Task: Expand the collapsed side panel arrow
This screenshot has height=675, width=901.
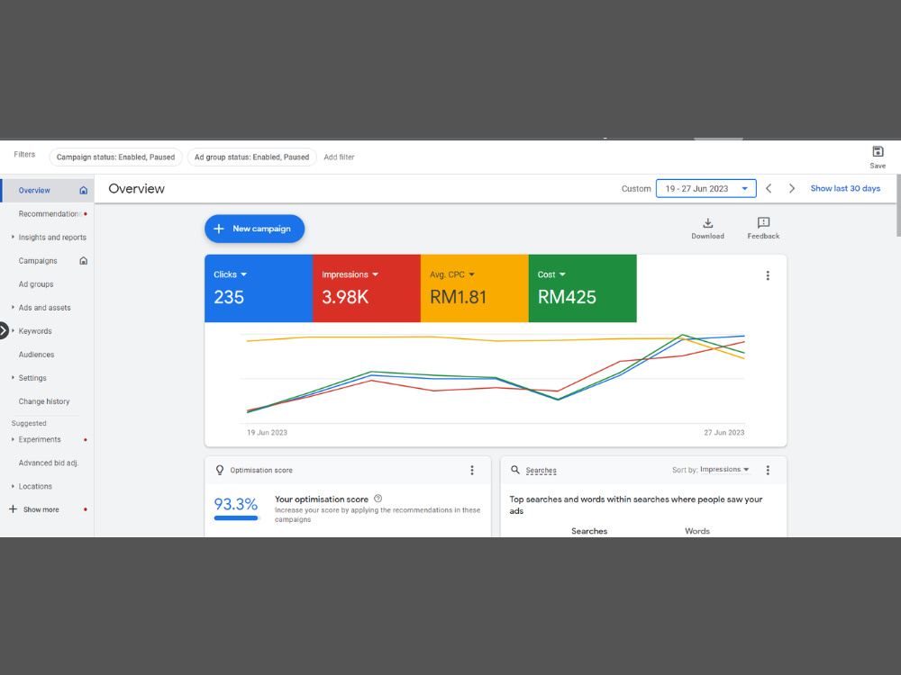Action: [4, 330]
